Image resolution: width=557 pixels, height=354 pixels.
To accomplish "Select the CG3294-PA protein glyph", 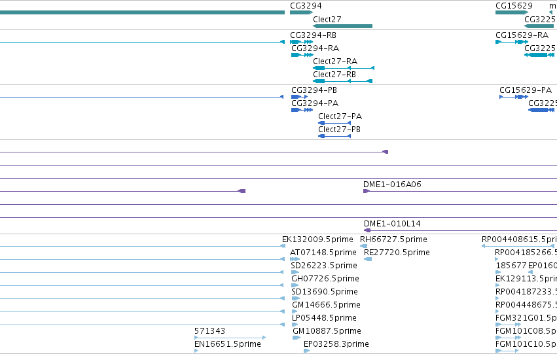I will click(302, 110).
